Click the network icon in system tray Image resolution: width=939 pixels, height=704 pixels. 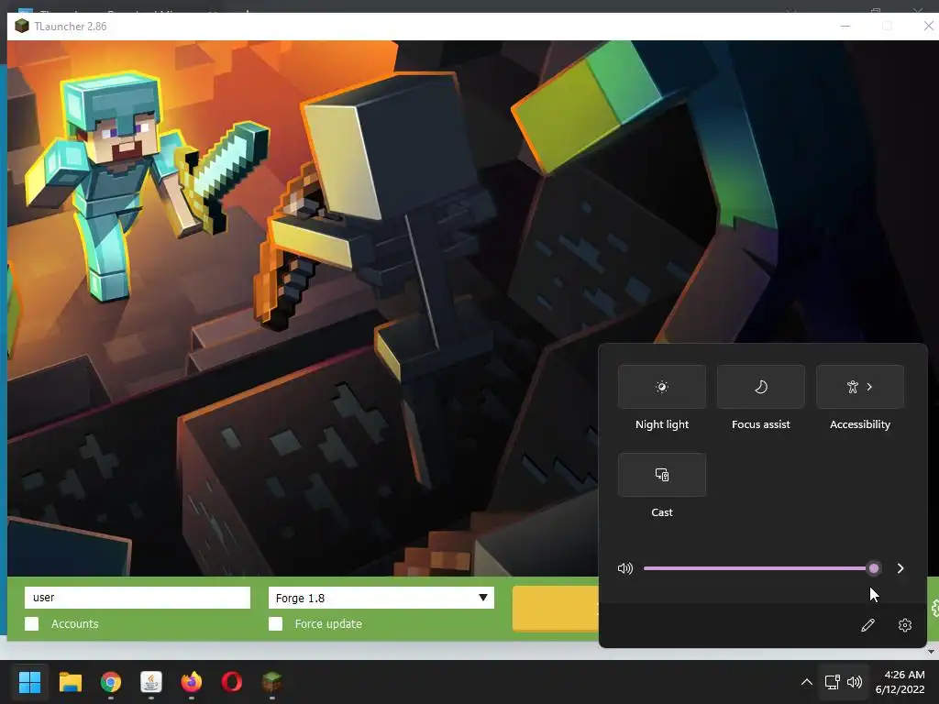[x=832, y=682]
